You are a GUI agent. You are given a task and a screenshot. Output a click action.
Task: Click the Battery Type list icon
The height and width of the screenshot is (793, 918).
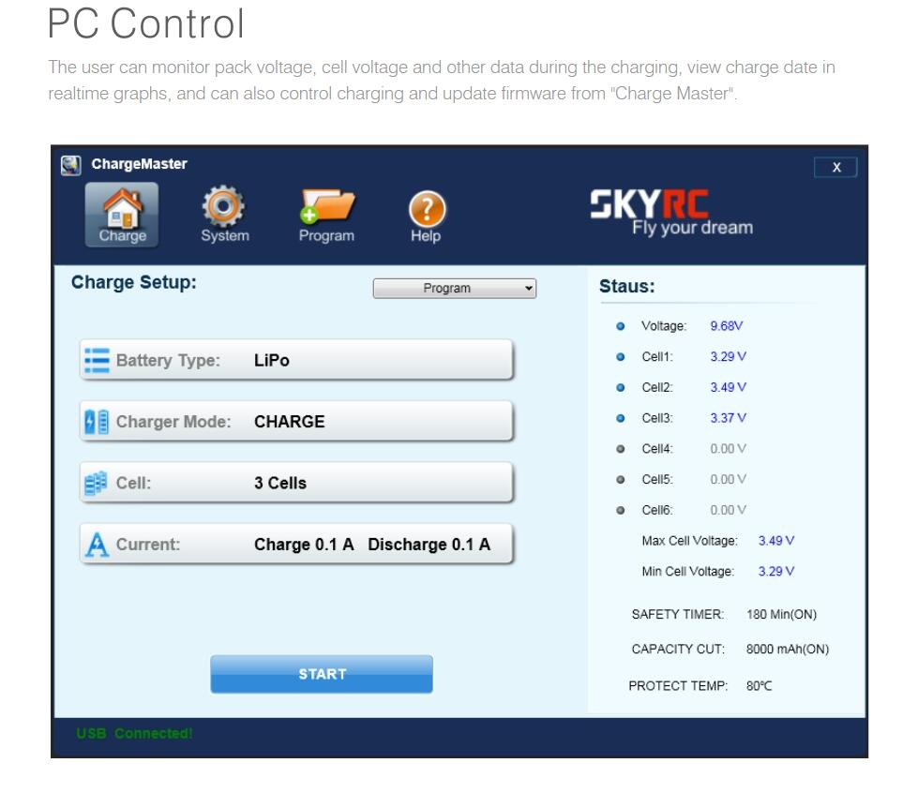coord(97,361)
